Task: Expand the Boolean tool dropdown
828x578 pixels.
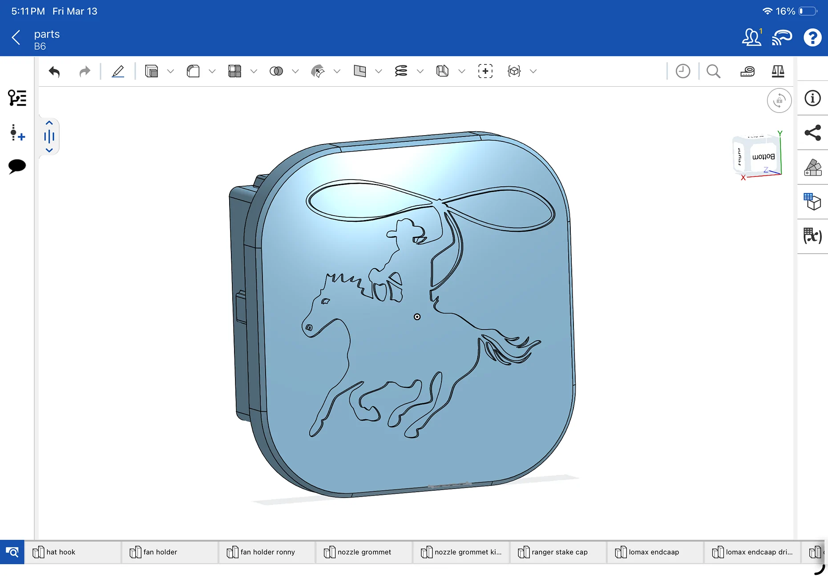Action: point(295,71)
